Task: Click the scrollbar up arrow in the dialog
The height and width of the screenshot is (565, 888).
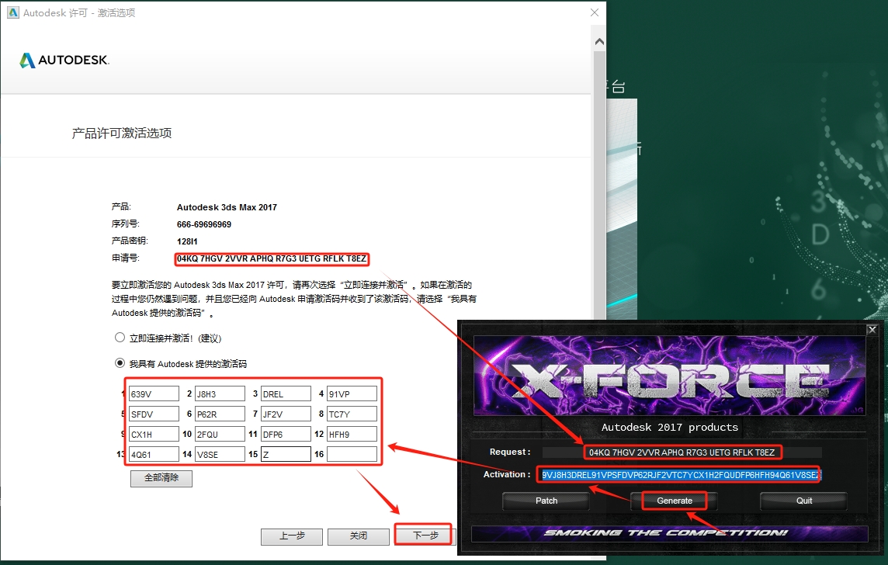Action: (598, 41)
